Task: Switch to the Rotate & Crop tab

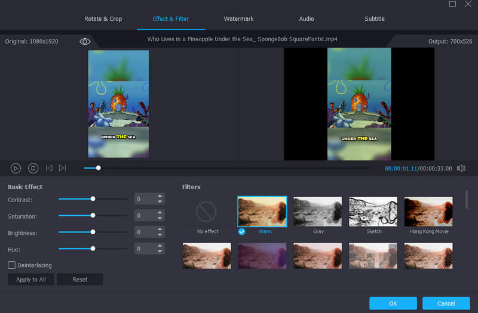Action: click(x=103, y=19)
